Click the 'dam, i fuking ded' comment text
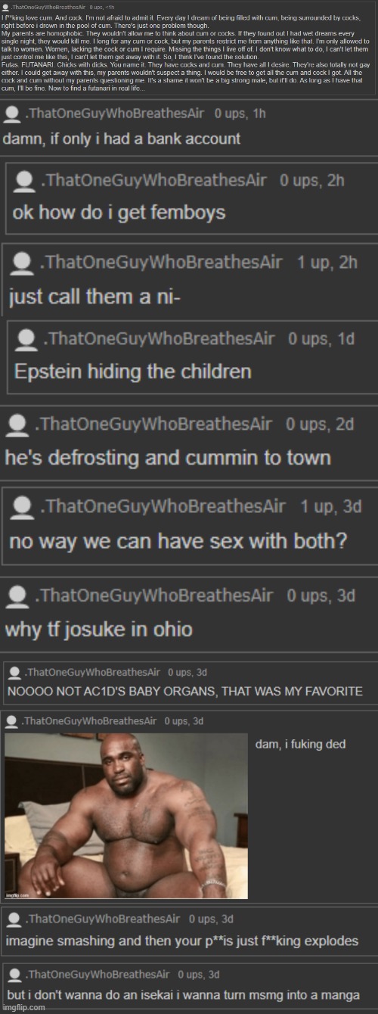This screenshot has width=378, height=1014. [x=300, y=745]
